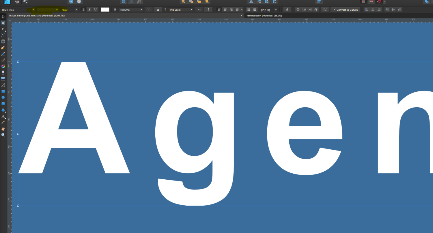Select the Rectangle shape tool
This screenshot has width=433, height=233.
[3, 91]
